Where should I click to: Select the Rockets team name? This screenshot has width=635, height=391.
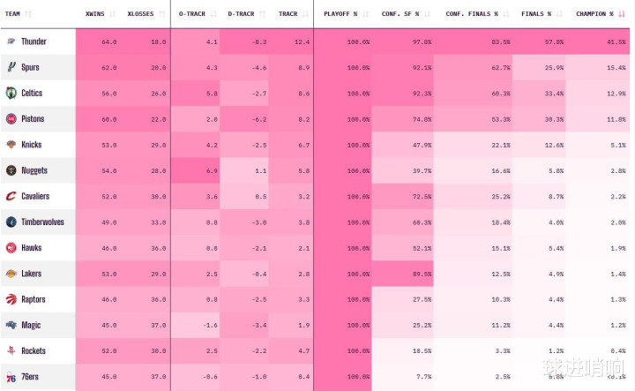(x=34, y=351)
